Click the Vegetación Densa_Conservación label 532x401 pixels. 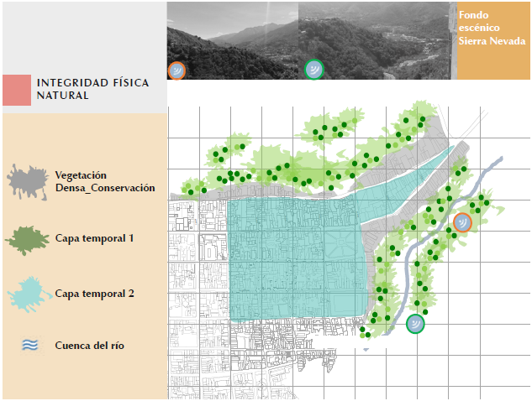coord(104,181)
